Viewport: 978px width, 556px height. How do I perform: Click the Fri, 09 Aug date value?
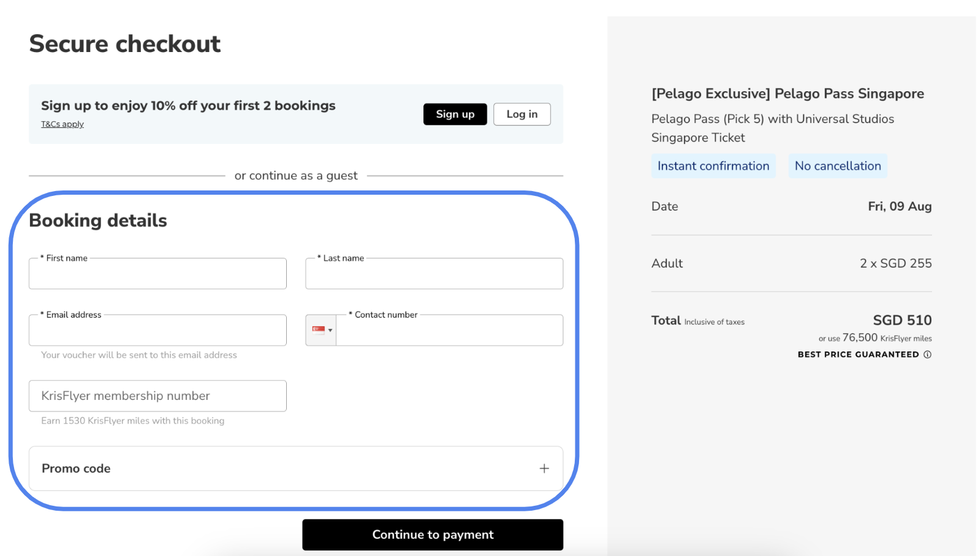click(x=900, y=206)
